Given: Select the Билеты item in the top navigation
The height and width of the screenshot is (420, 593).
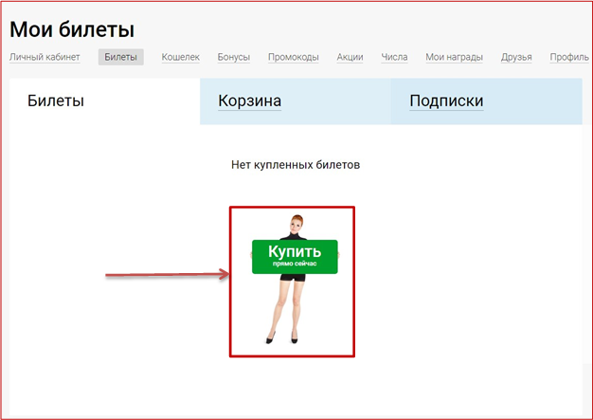Looking at the screenshot, I should (120, 57).
